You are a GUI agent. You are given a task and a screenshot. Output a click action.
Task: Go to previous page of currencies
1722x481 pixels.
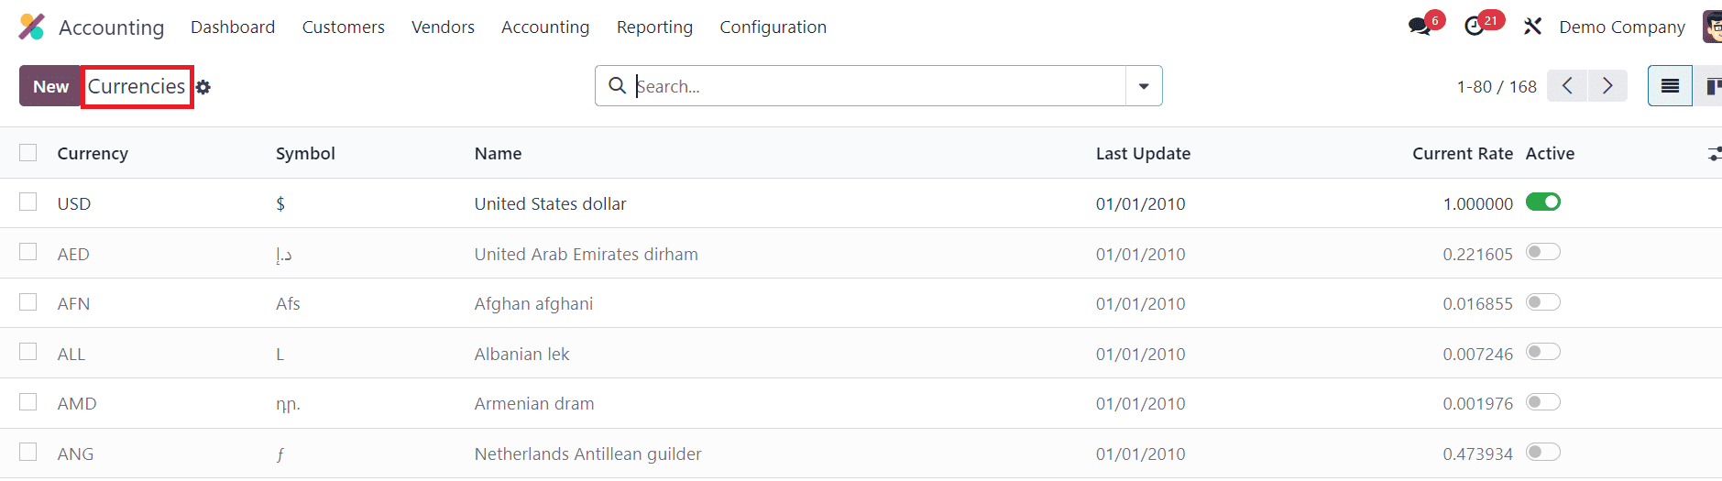coord(1568,86)
